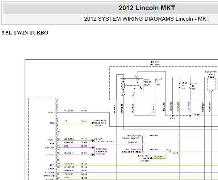Click the 3.5L TWIN TURBO heading
Image resolution: width=218 pixels, height=180 pixels.
[25, 33]
